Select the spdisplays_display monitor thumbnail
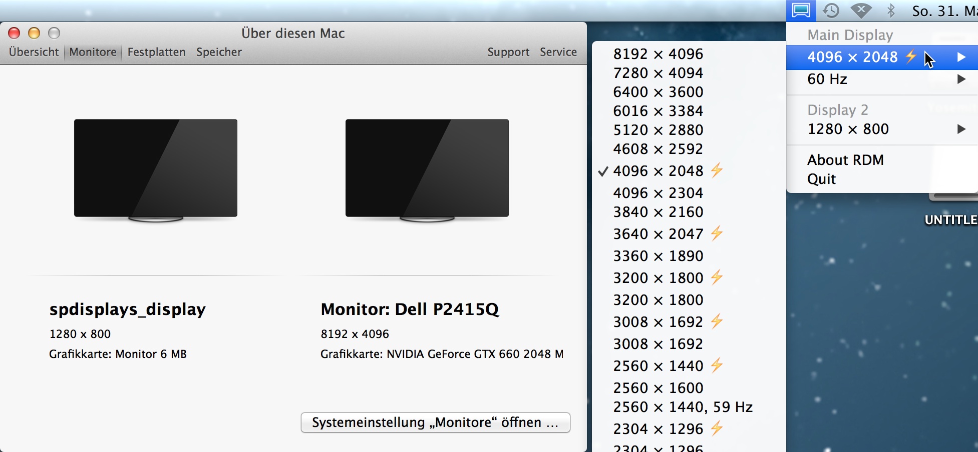Viewport: 978px width, 452px height. pos(156,170)
